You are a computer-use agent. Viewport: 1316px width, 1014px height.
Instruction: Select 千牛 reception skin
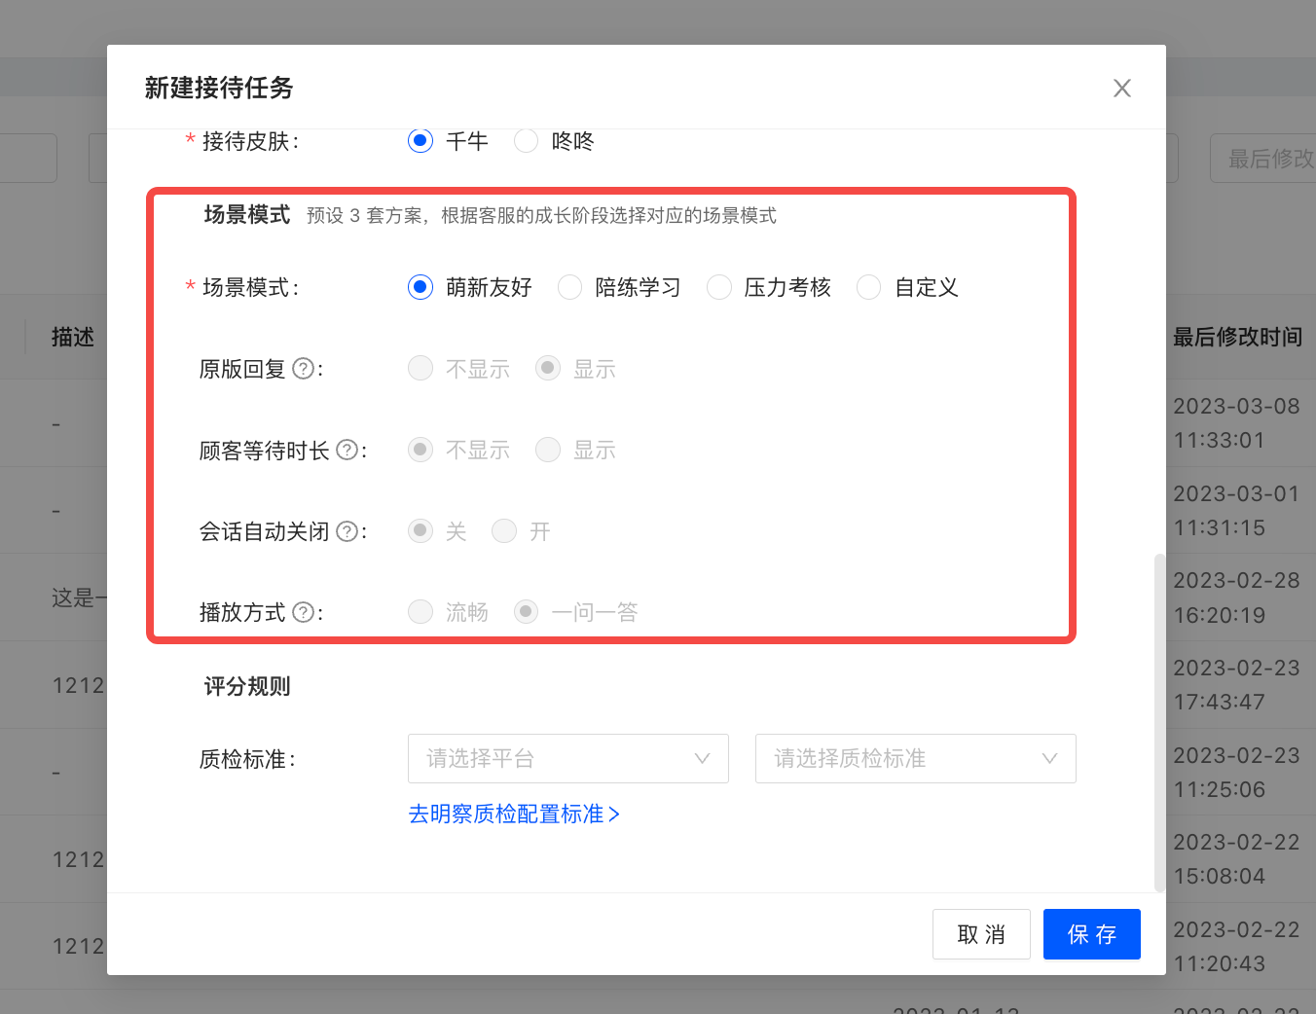(420, 141)
